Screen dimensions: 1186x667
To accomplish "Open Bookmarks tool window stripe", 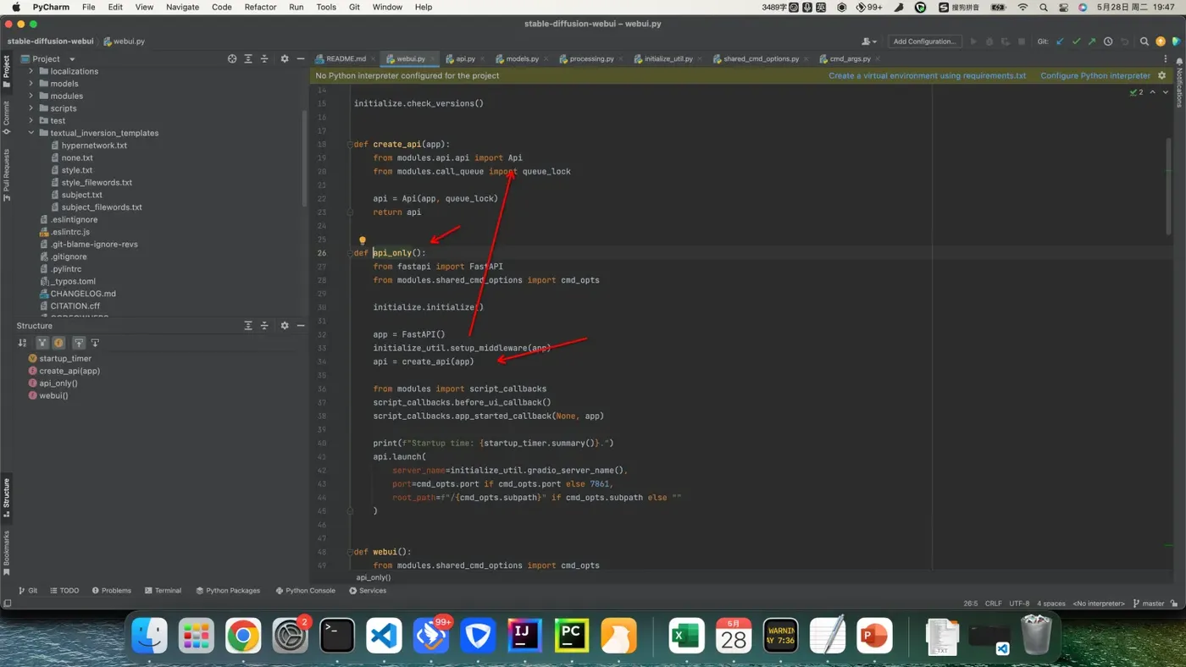I will pyautogui.click(x=6, y=553).
